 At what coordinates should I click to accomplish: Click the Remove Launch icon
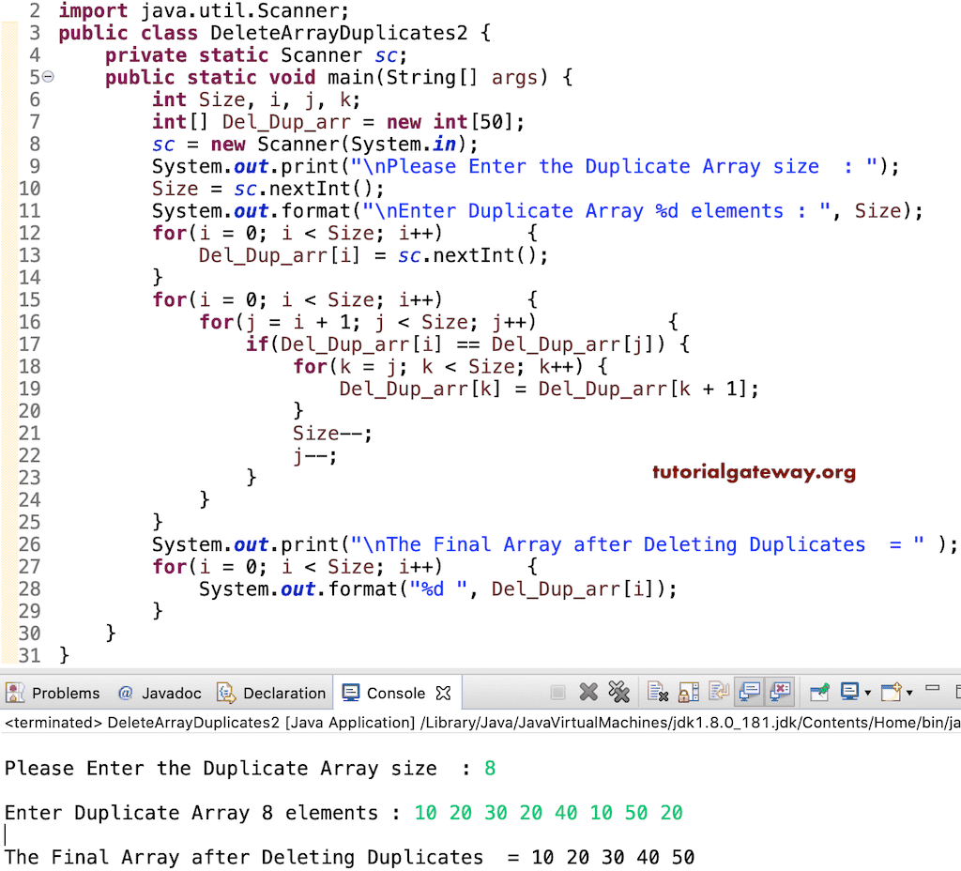588,692
